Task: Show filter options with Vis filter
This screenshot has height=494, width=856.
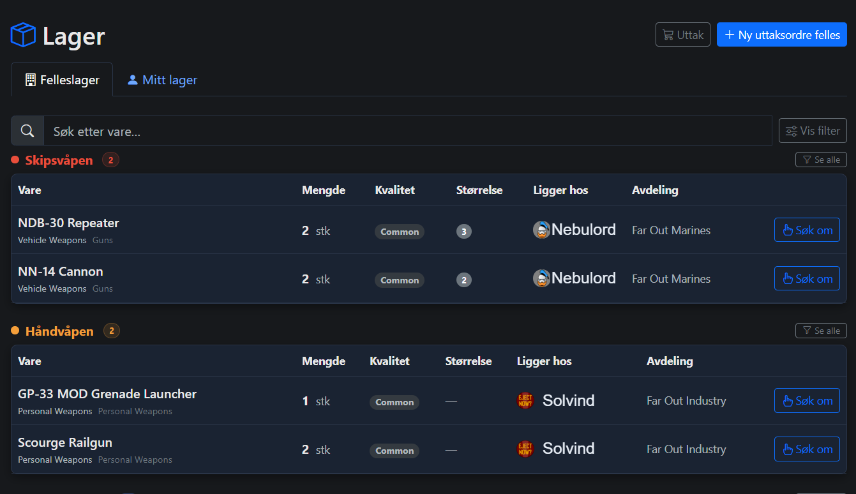Action: (813, 131)
